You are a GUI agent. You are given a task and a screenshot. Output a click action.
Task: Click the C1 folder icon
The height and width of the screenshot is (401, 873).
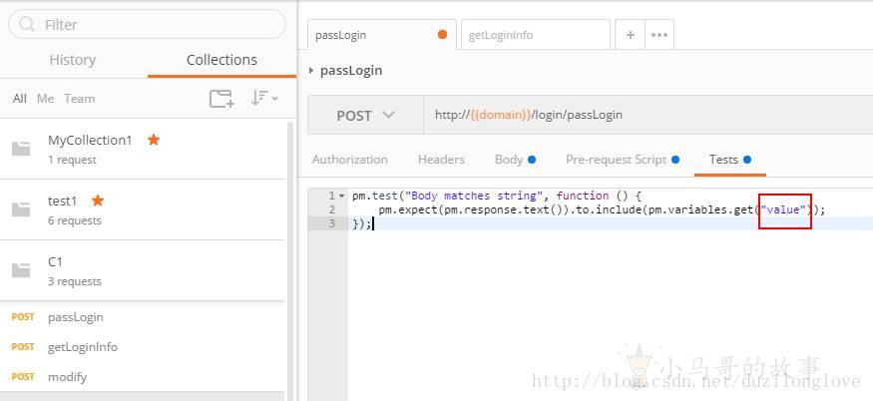point(21,270)
